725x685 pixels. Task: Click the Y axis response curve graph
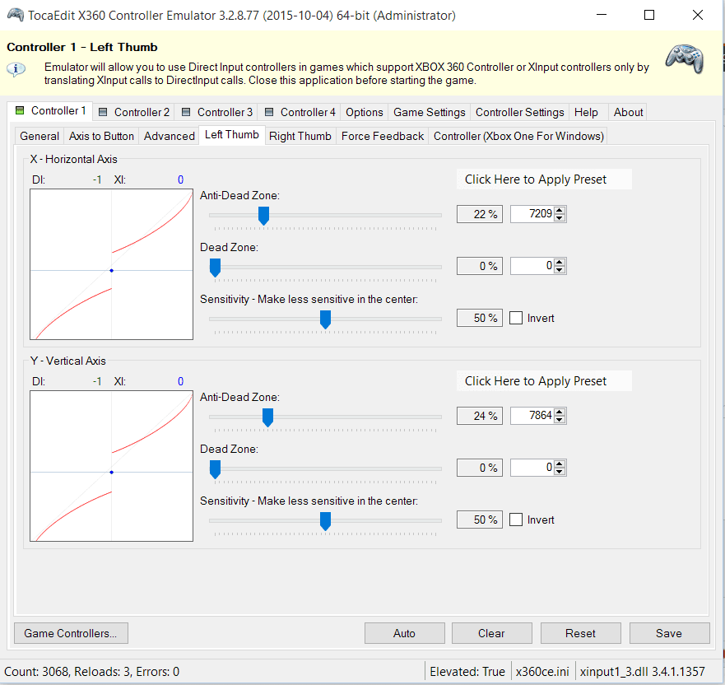coord(111,466)
